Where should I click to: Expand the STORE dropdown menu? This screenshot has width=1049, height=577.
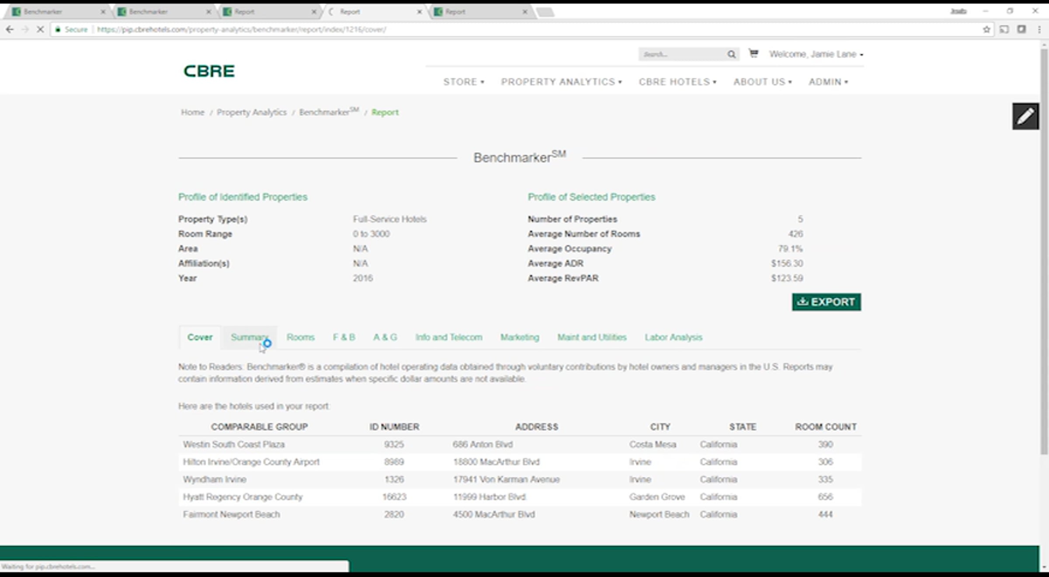click(463, 82)
